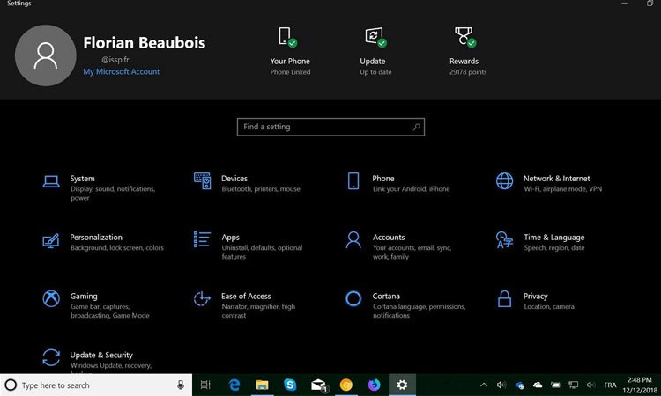Click the microphone icon in taskbar search
The image size is (661, 396).
(x=180, y=385)
